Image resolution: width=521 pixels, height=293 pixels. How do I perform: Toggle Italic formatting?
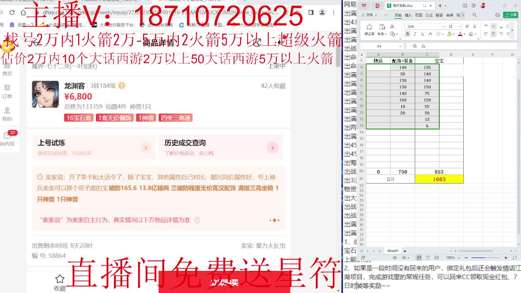[x=415, y=34]
